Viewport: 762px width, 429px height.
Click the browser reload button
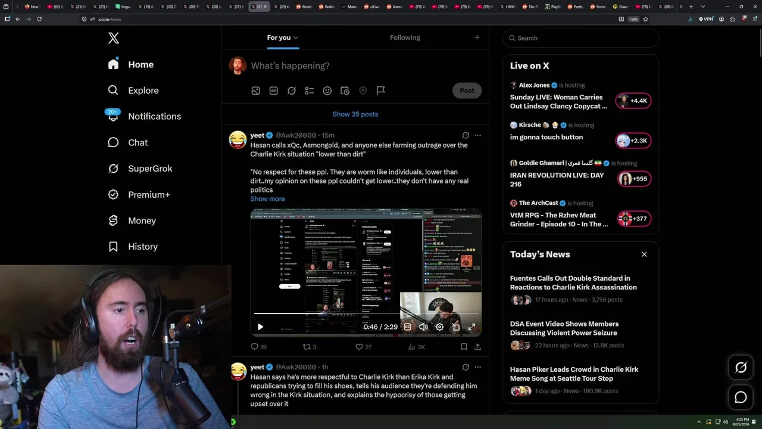pos(39,19)
